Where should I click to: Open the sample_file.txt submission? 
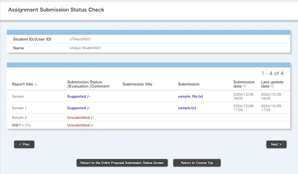coord(190,96)
